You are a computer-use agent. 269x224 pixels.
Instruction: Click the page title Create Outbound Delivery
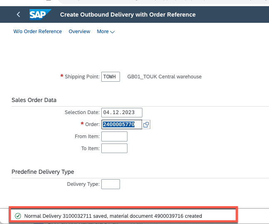click(127, 15)
